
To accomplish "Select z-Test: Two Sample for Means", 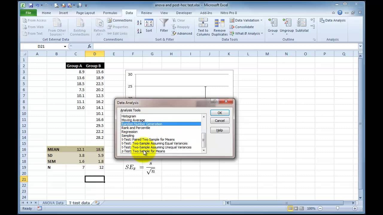I will pos(161,151).
